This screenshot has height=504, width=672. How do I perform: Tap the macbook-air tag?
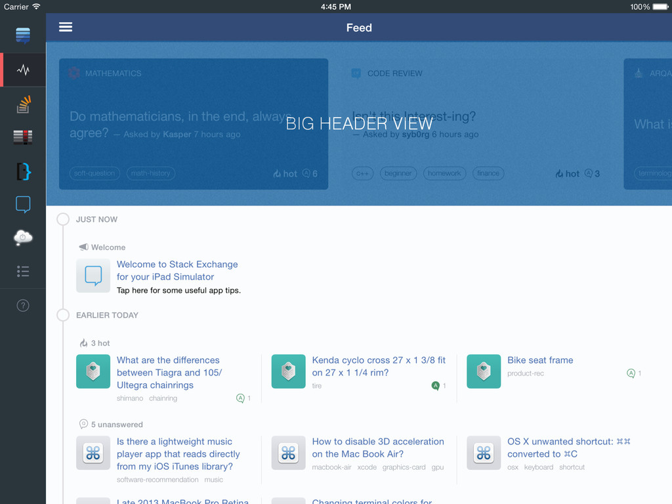click(x=331, y=467)
